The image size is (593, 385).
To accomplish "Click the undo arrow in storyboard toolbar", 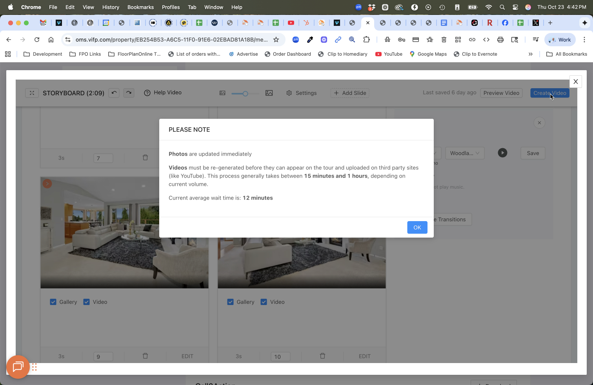I will pyautogui.click(x=114, y=93).
